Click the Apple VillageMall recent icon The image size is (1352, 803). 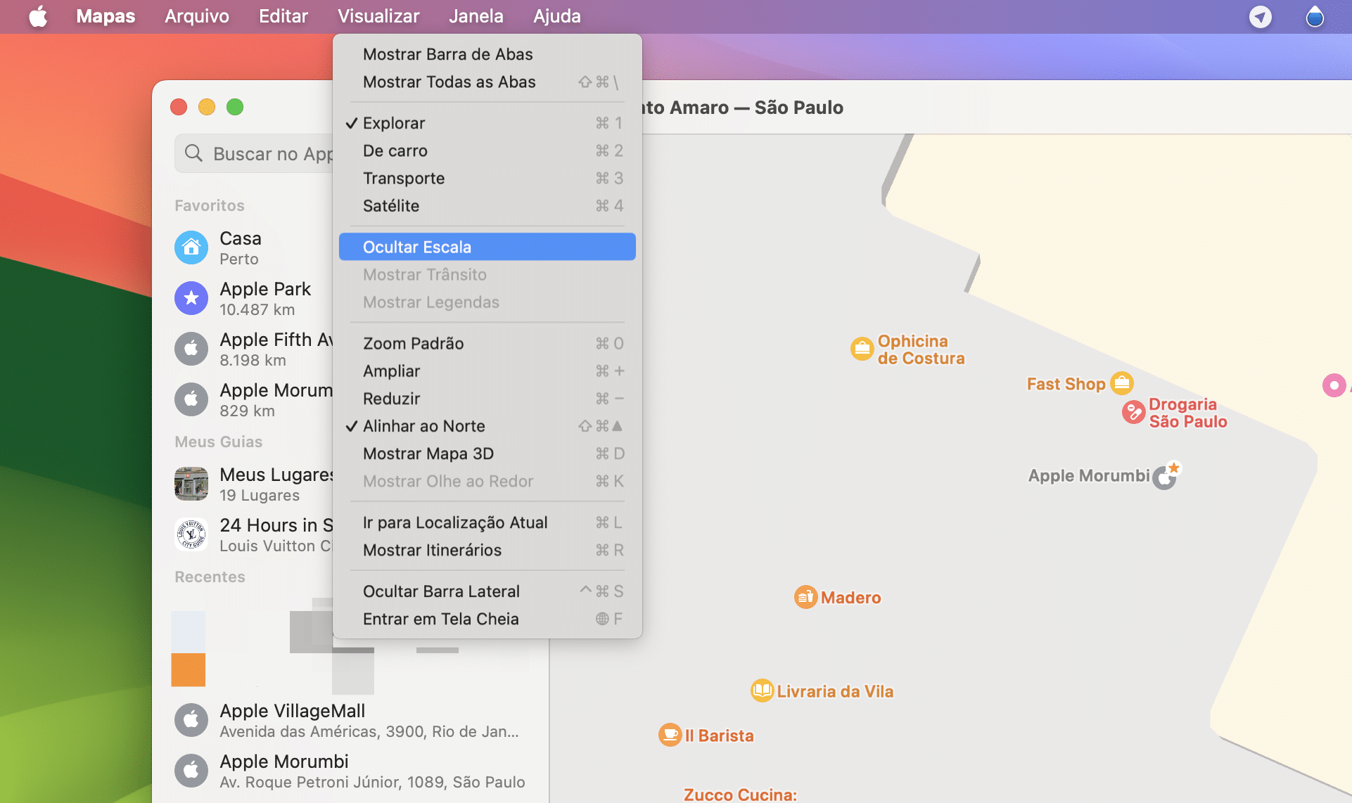[191, 720]
